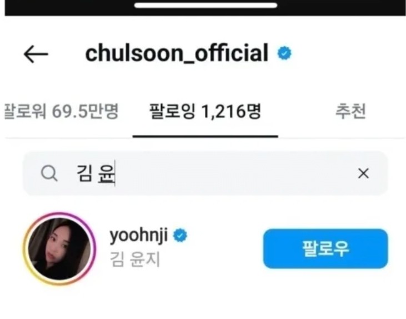Open the 추천 tab
The width and height of the screenshot is (406, 319).
click(350, 111)
